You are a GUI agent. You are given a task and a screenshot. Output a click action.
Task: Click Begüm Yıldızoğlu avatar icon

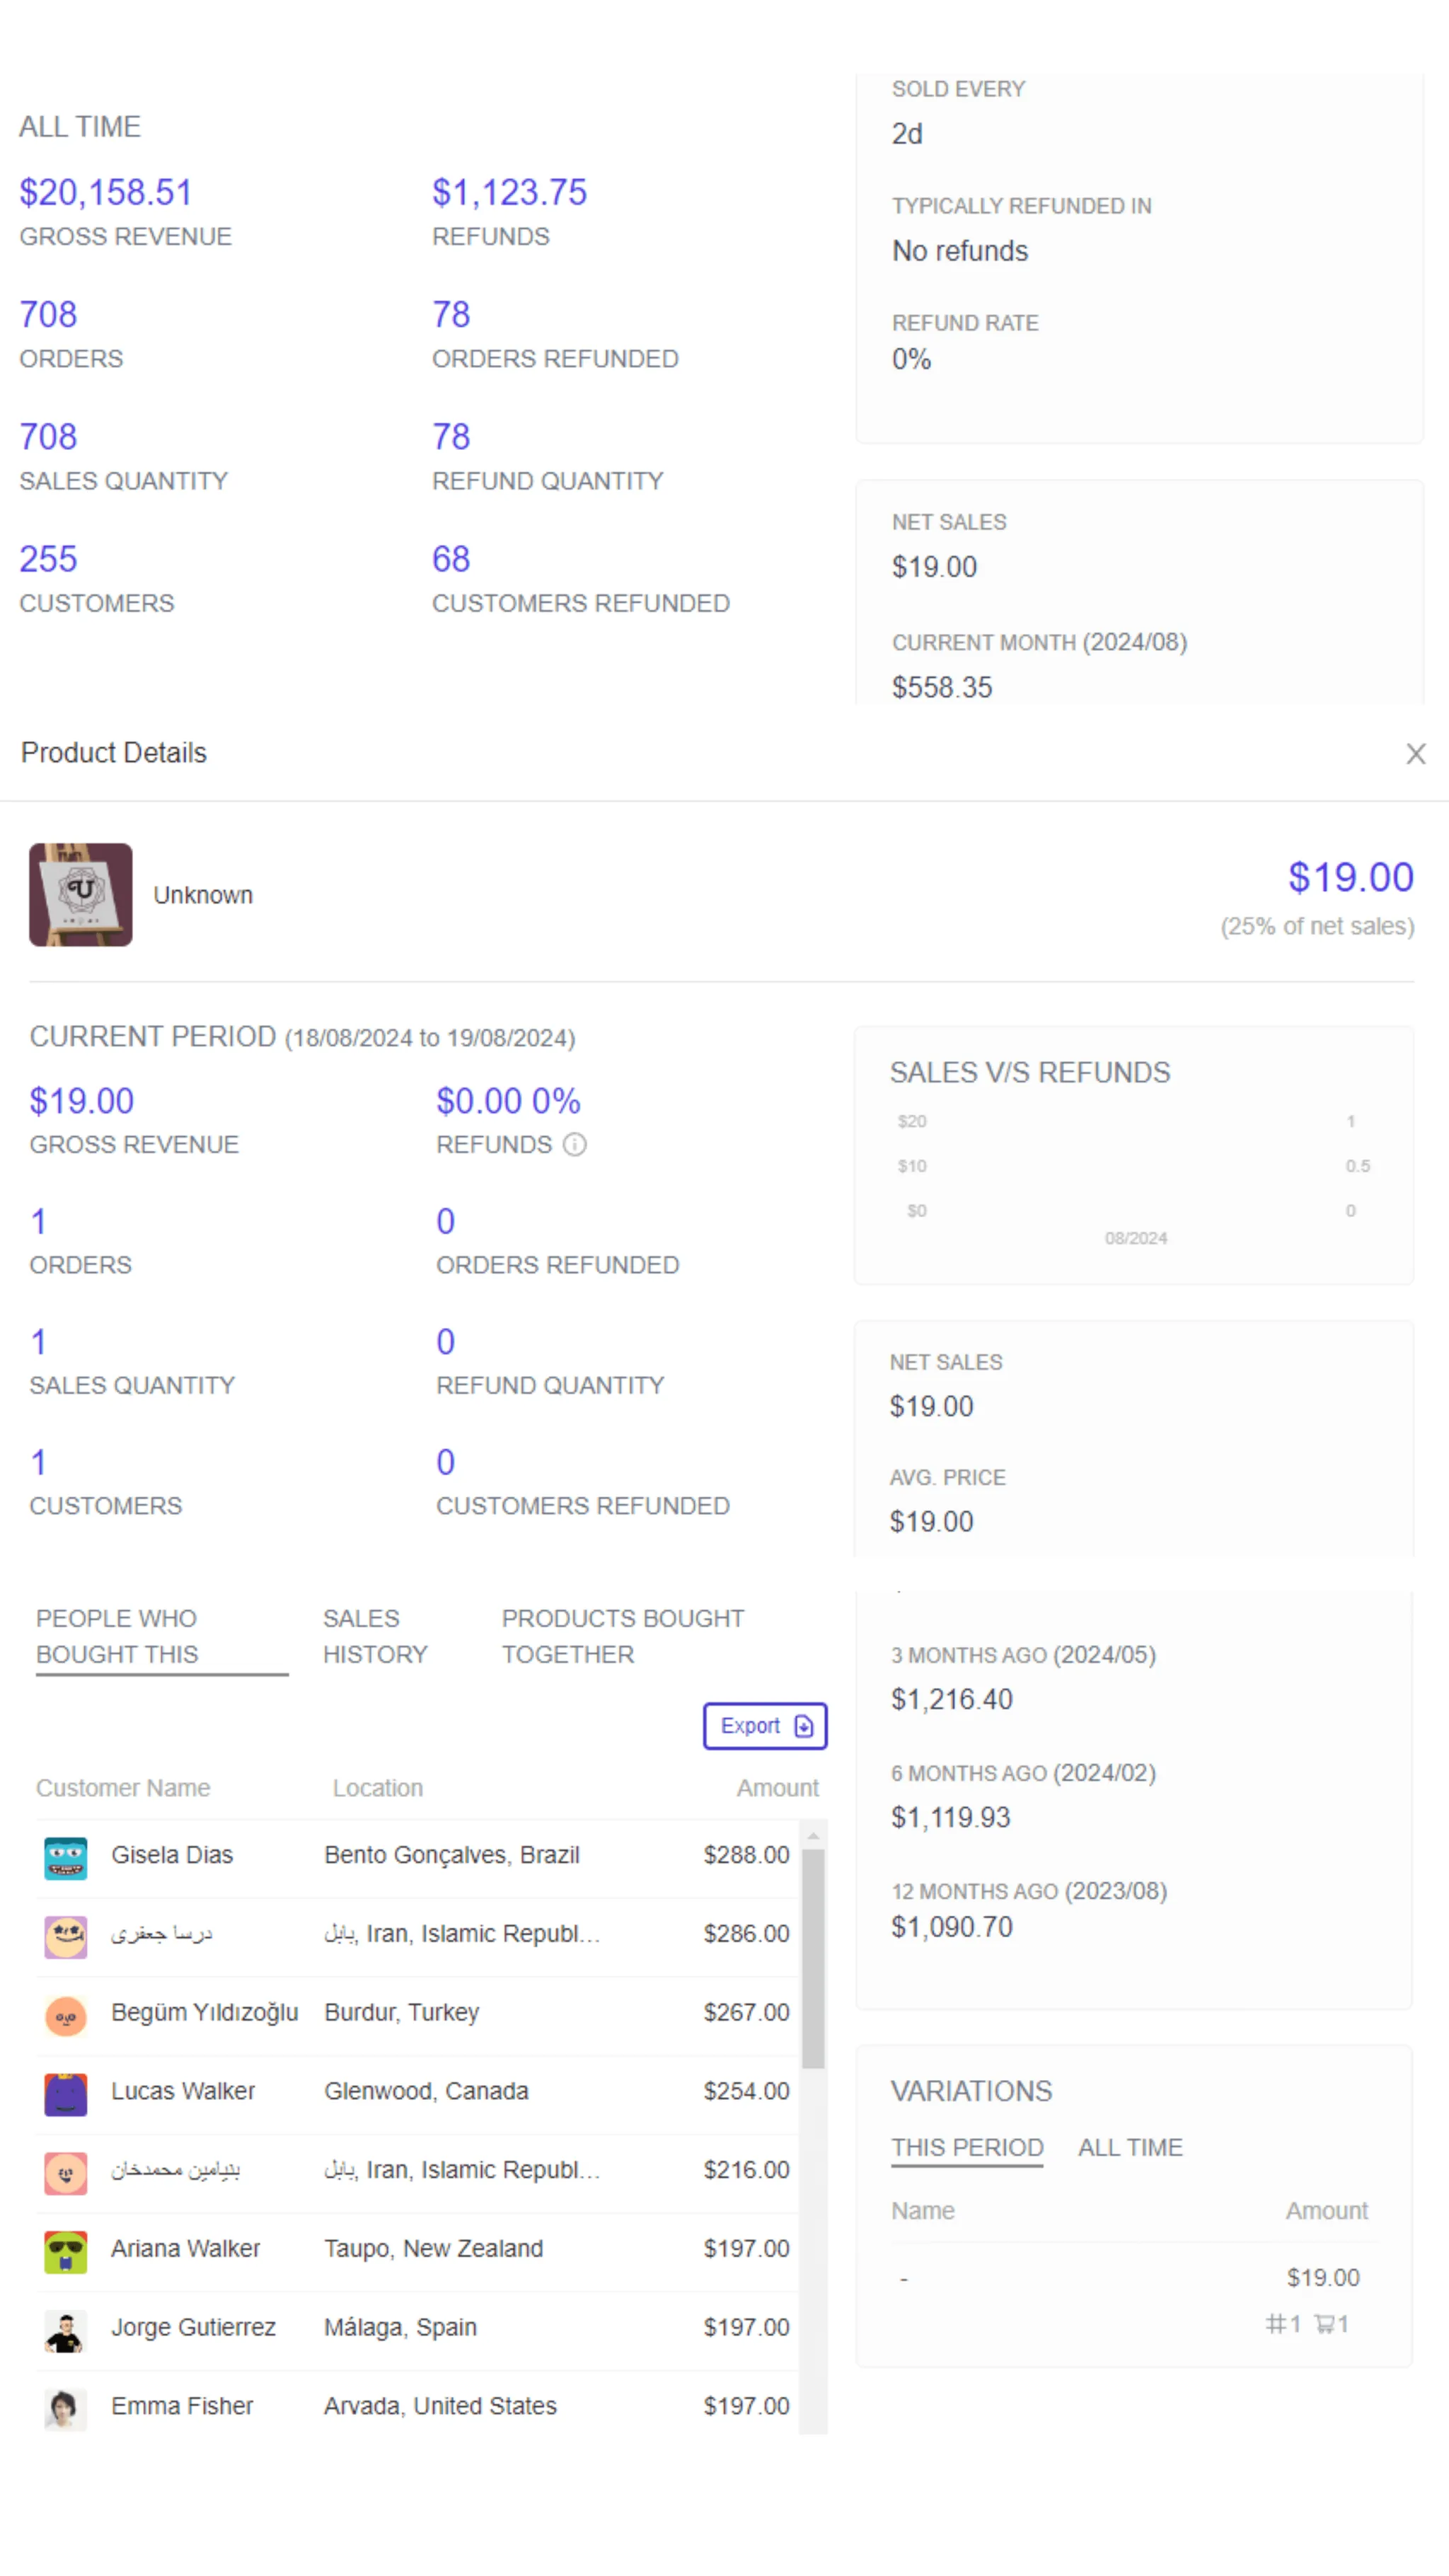click(66, 2016)
